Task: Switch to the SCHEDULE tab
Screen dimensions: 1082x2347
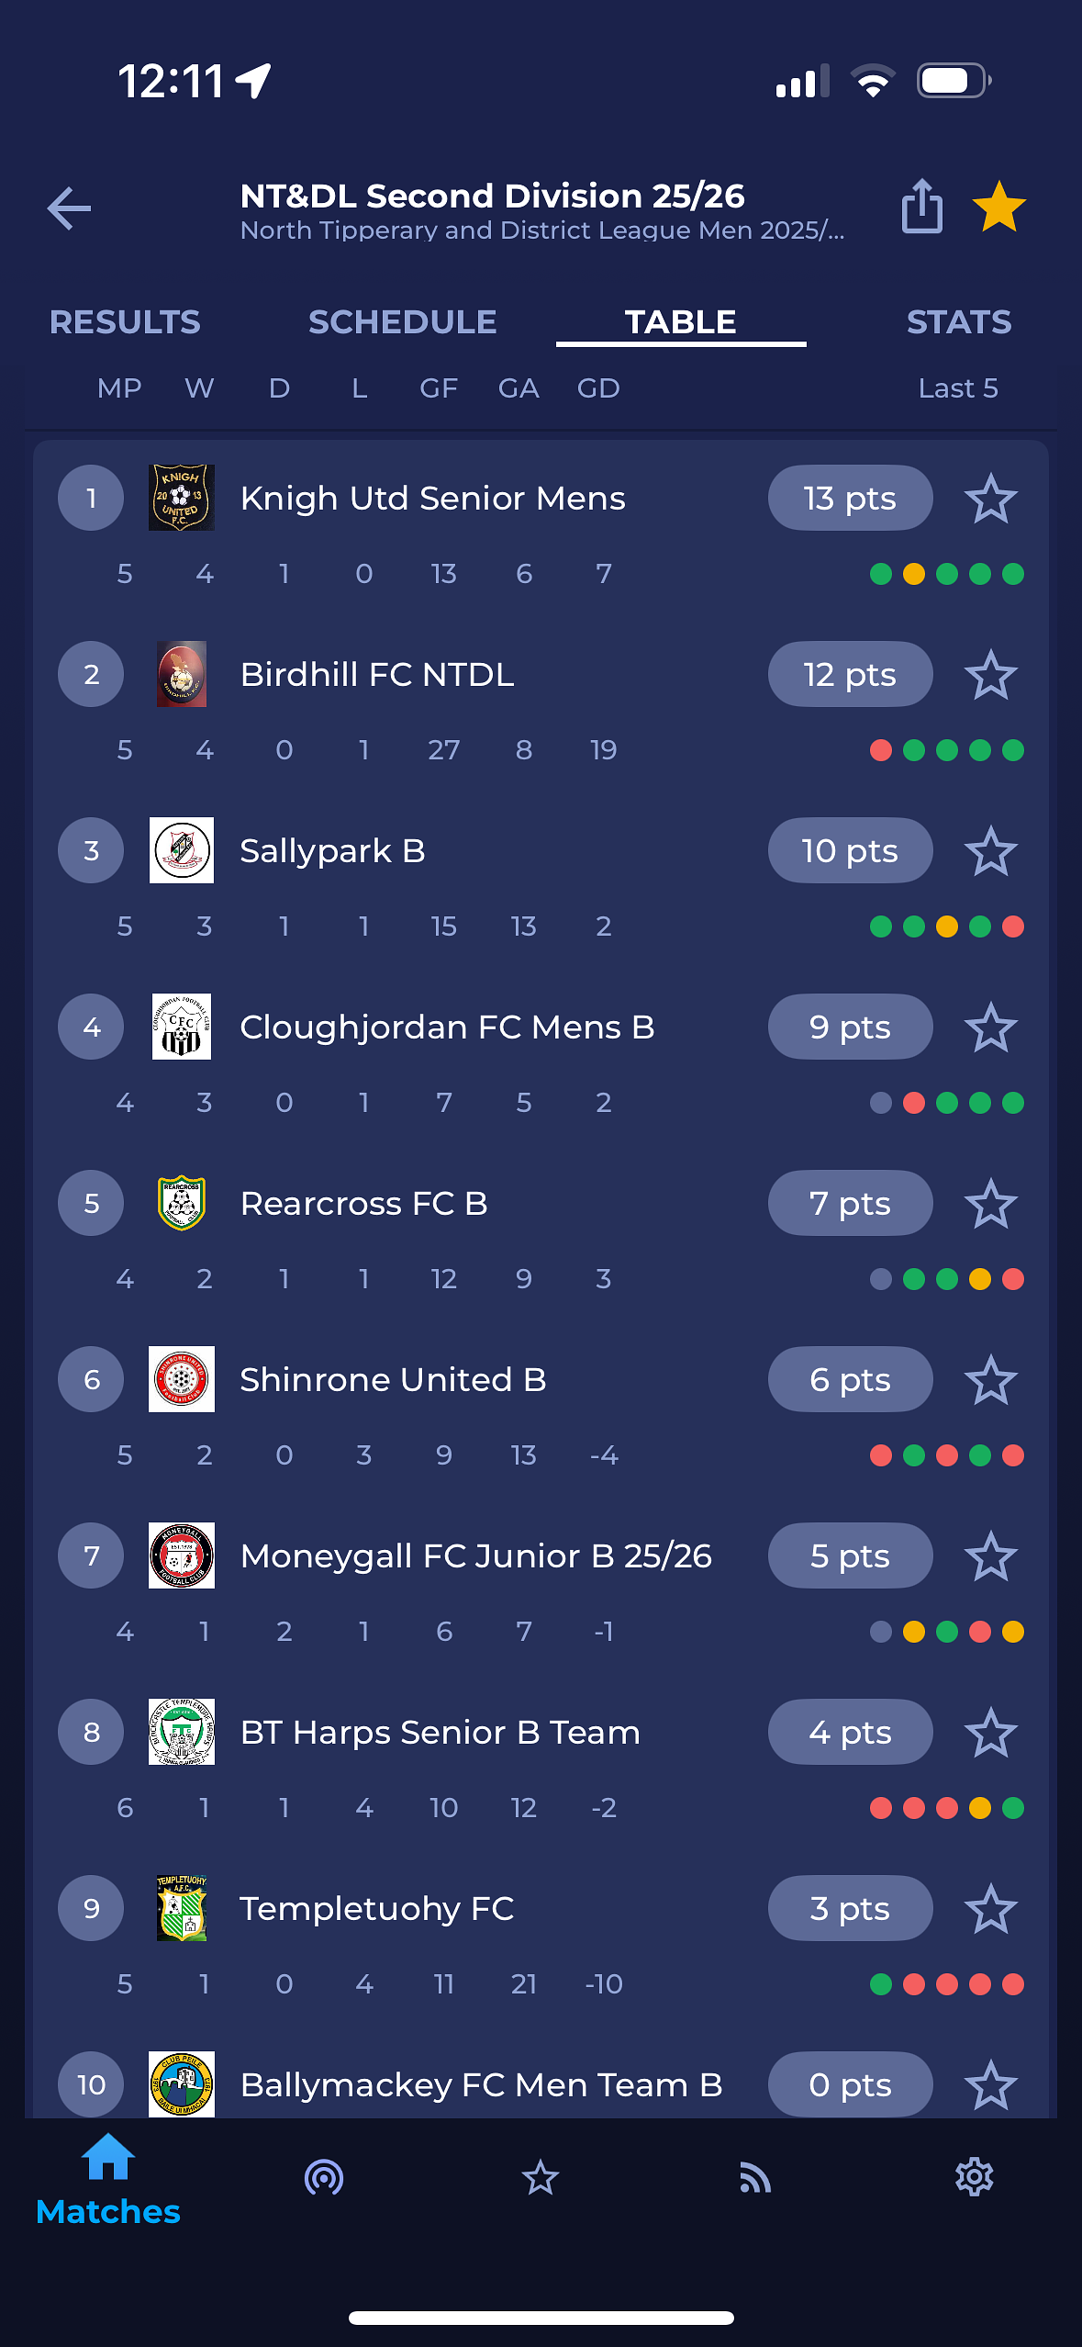Action: 402,322
